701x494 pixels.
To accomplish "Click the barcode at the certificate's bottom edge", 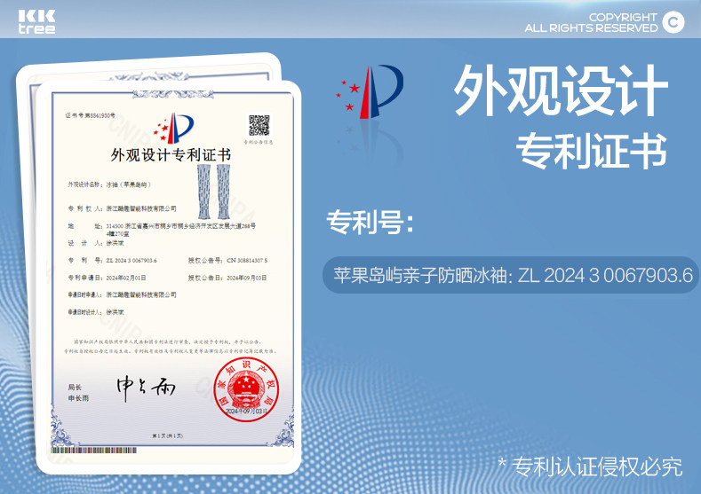I will click(x=93, y=450).
